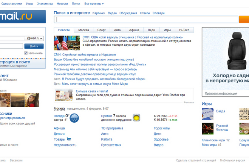
Task: Open the @mail.ru domain dropdown
Action: tap(34, 38)
